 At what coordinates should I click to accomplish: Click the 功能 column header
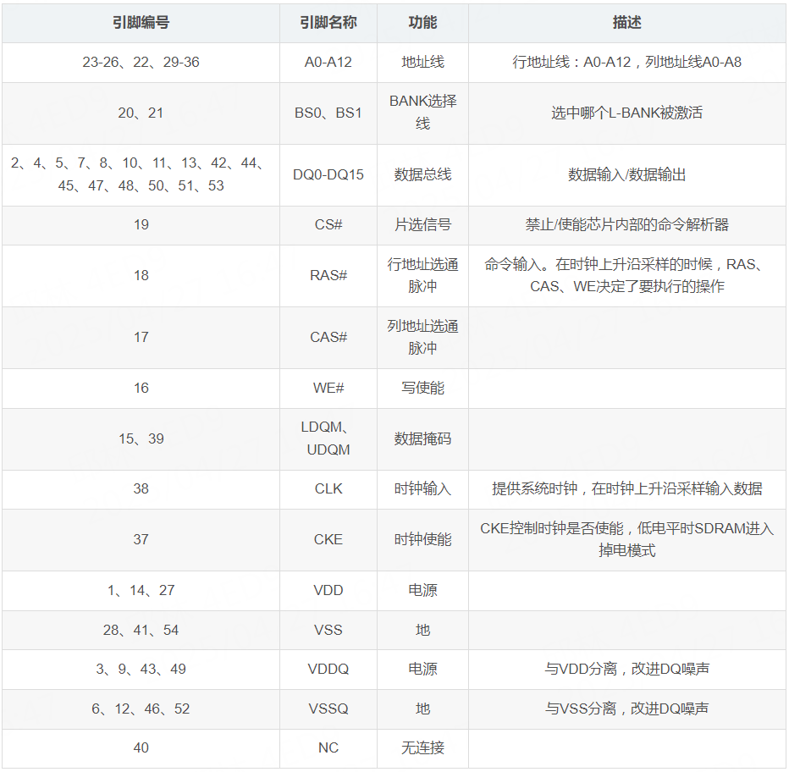pos(422,23)
